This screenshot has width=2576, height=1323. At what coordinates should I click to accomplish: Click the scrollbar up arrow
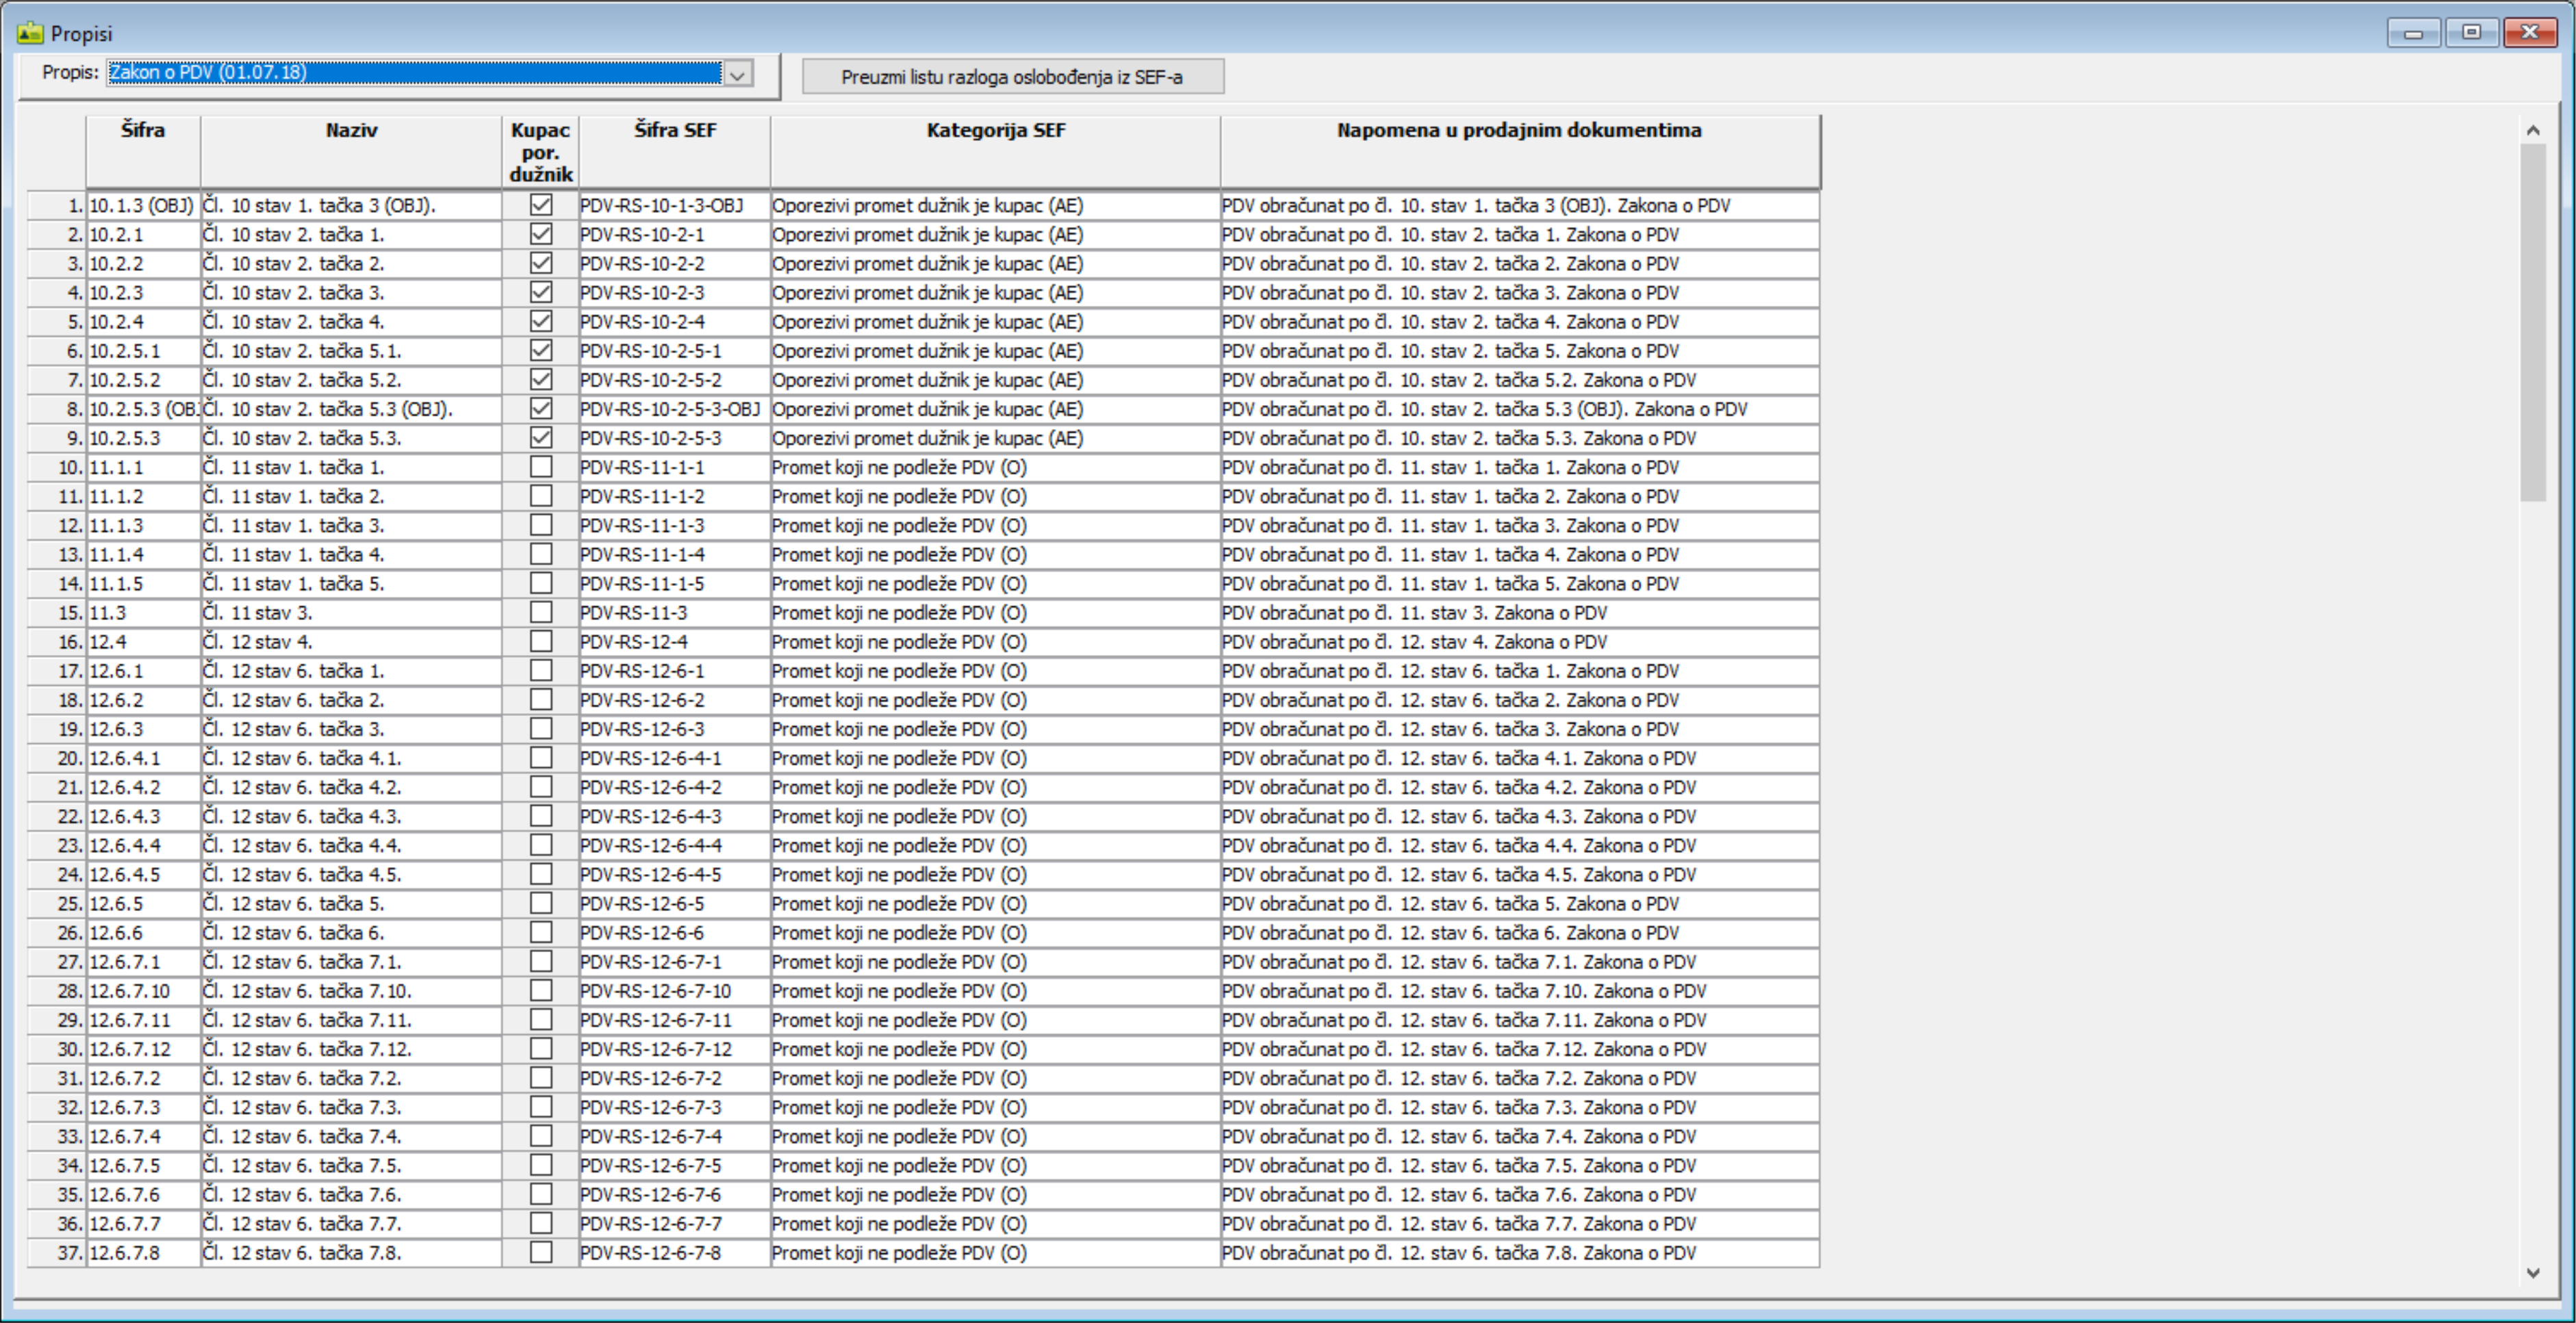[x=2533, y=130]
